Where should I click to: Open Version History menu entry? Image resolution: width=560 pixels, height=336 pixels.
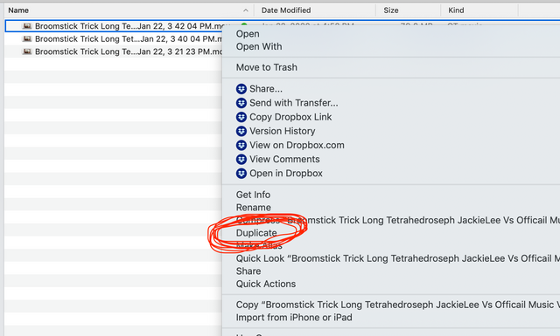tap(282, 131)
